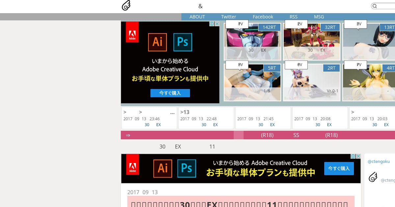Click the magnifier icon in the search box

tap(375, 6)
